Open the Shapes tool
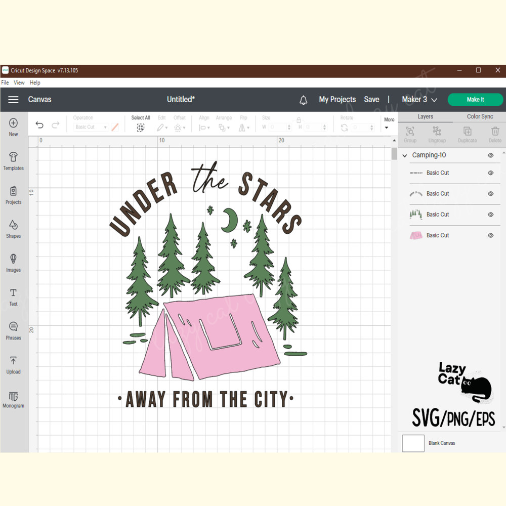This screenshot has width=506, height=506. [x=13, y=228]
